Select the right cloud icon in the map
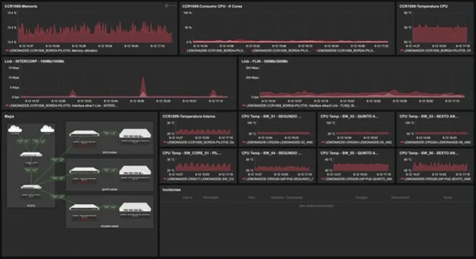Image resolution: width=476 pixels, height=259 pixels. click(x=48, y=129)
